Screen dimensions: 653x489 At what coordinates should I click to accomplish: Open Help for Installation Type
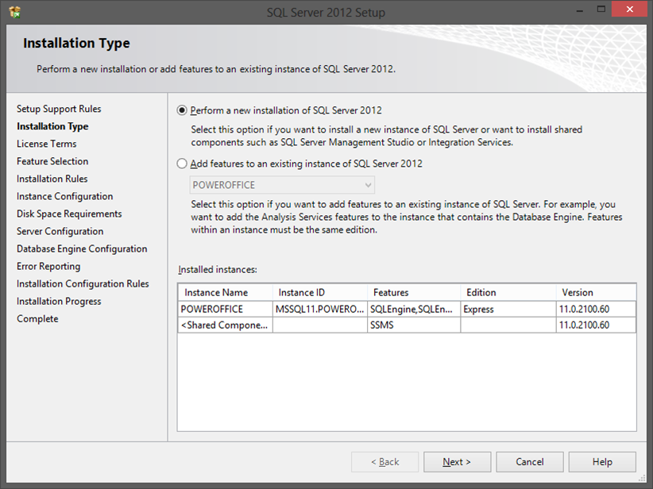(602, 462)
